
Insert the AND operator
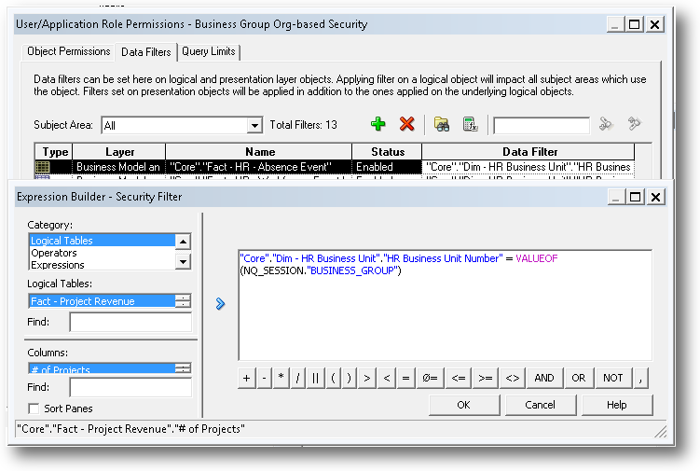click(544, 378)
